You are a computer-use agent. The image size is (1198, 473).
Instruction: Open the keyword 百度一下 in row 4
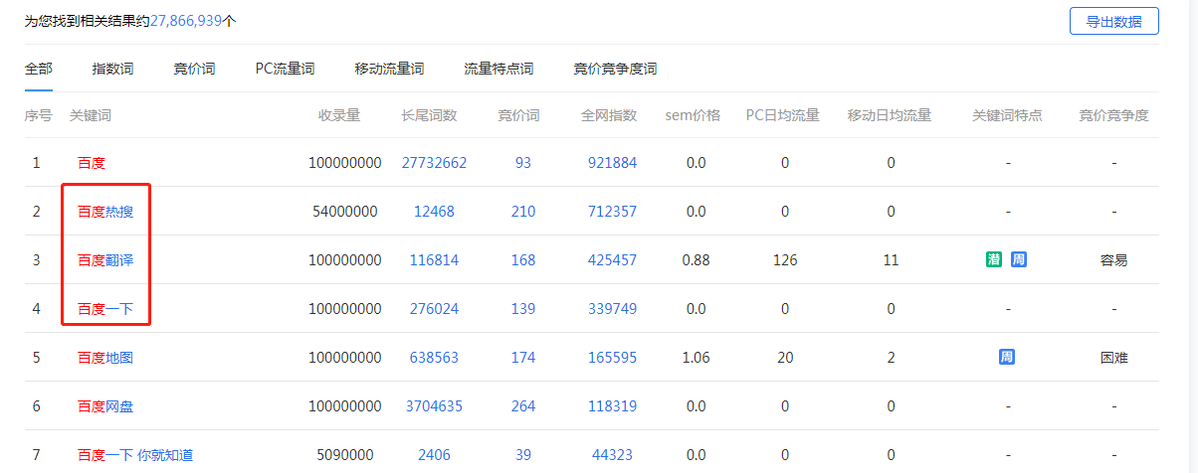coord(104,309)
